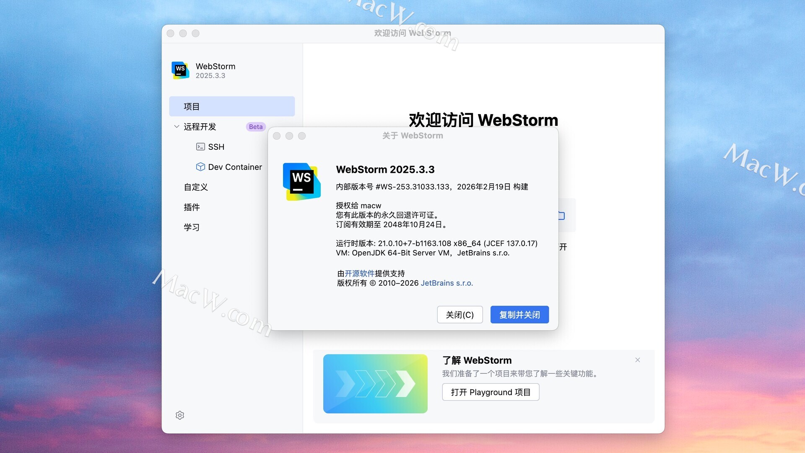Click the SSH terminal icon

click(200, 147)
